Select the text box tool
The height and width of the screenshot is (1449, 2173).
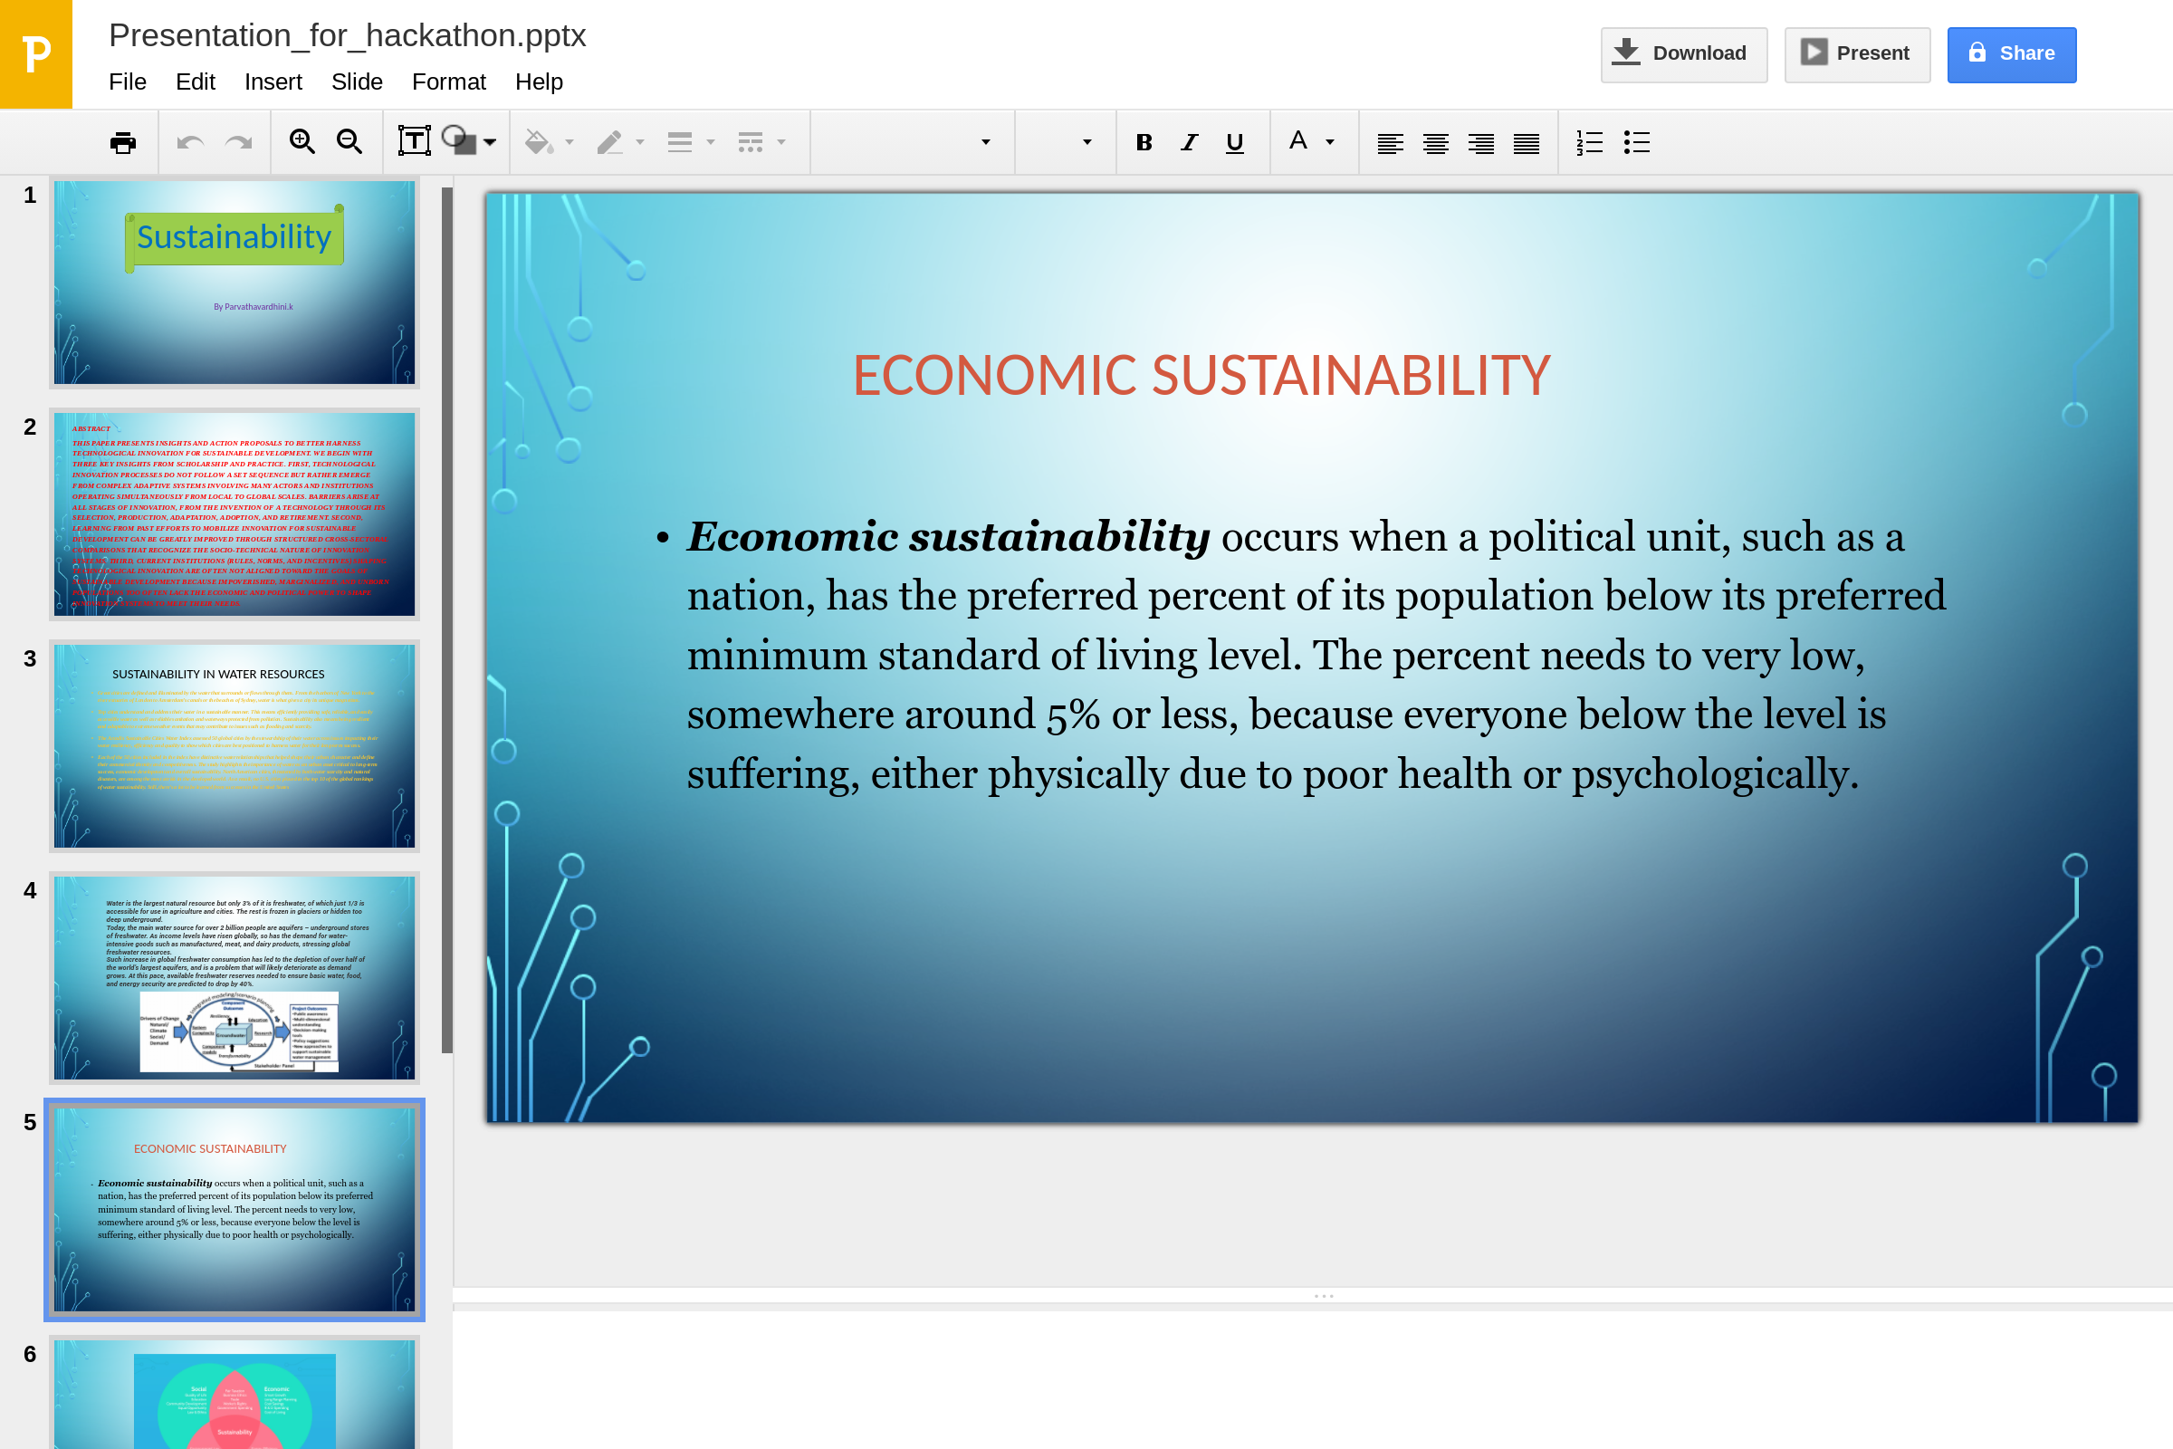point(414,142)
